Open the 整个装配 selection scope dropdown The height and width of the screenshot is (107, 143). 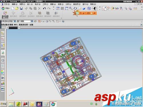32,21
